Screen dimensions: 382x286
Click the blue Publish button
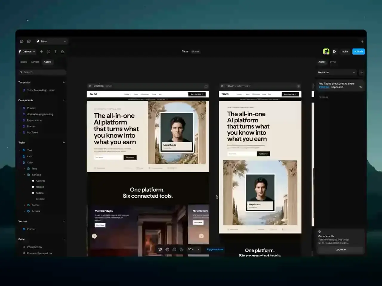358,52
